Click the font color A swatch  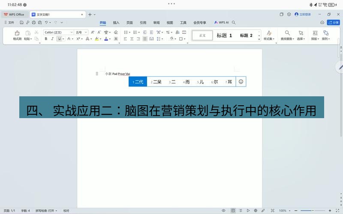tap(106, 39)
